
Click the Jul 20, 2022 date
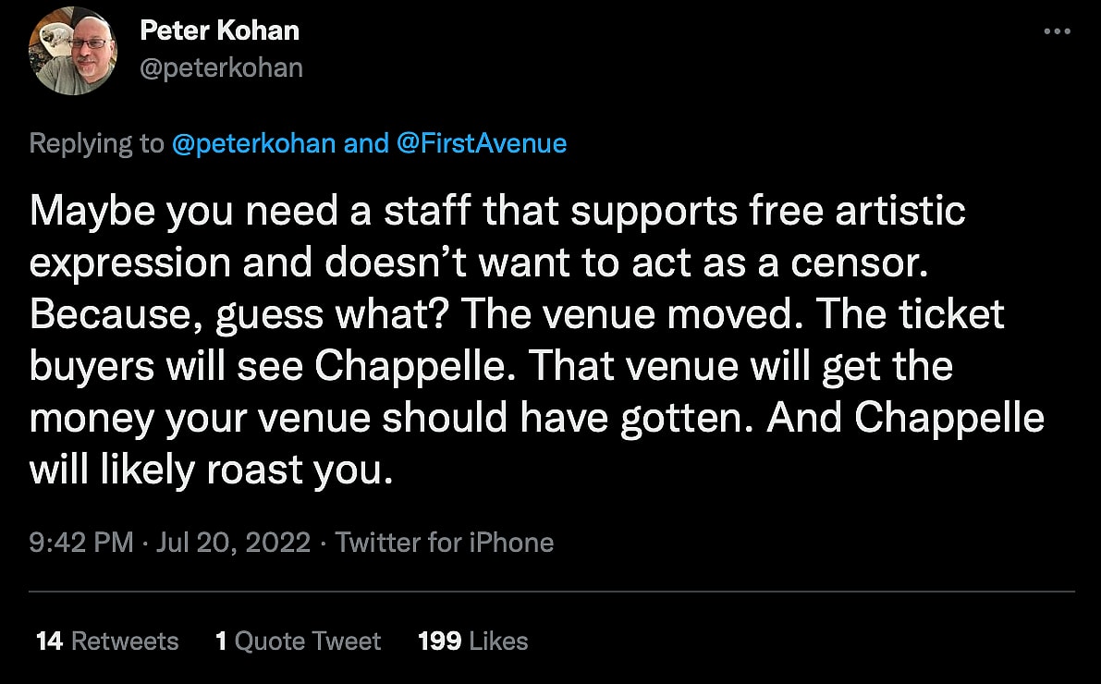click(x=233, y=542)
